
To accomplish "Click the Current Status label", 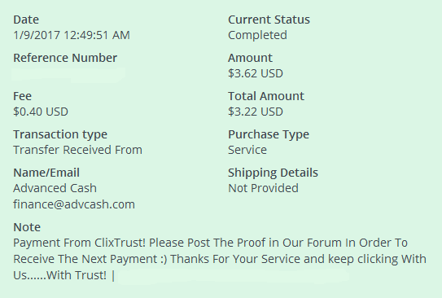I will click(269, 20).
